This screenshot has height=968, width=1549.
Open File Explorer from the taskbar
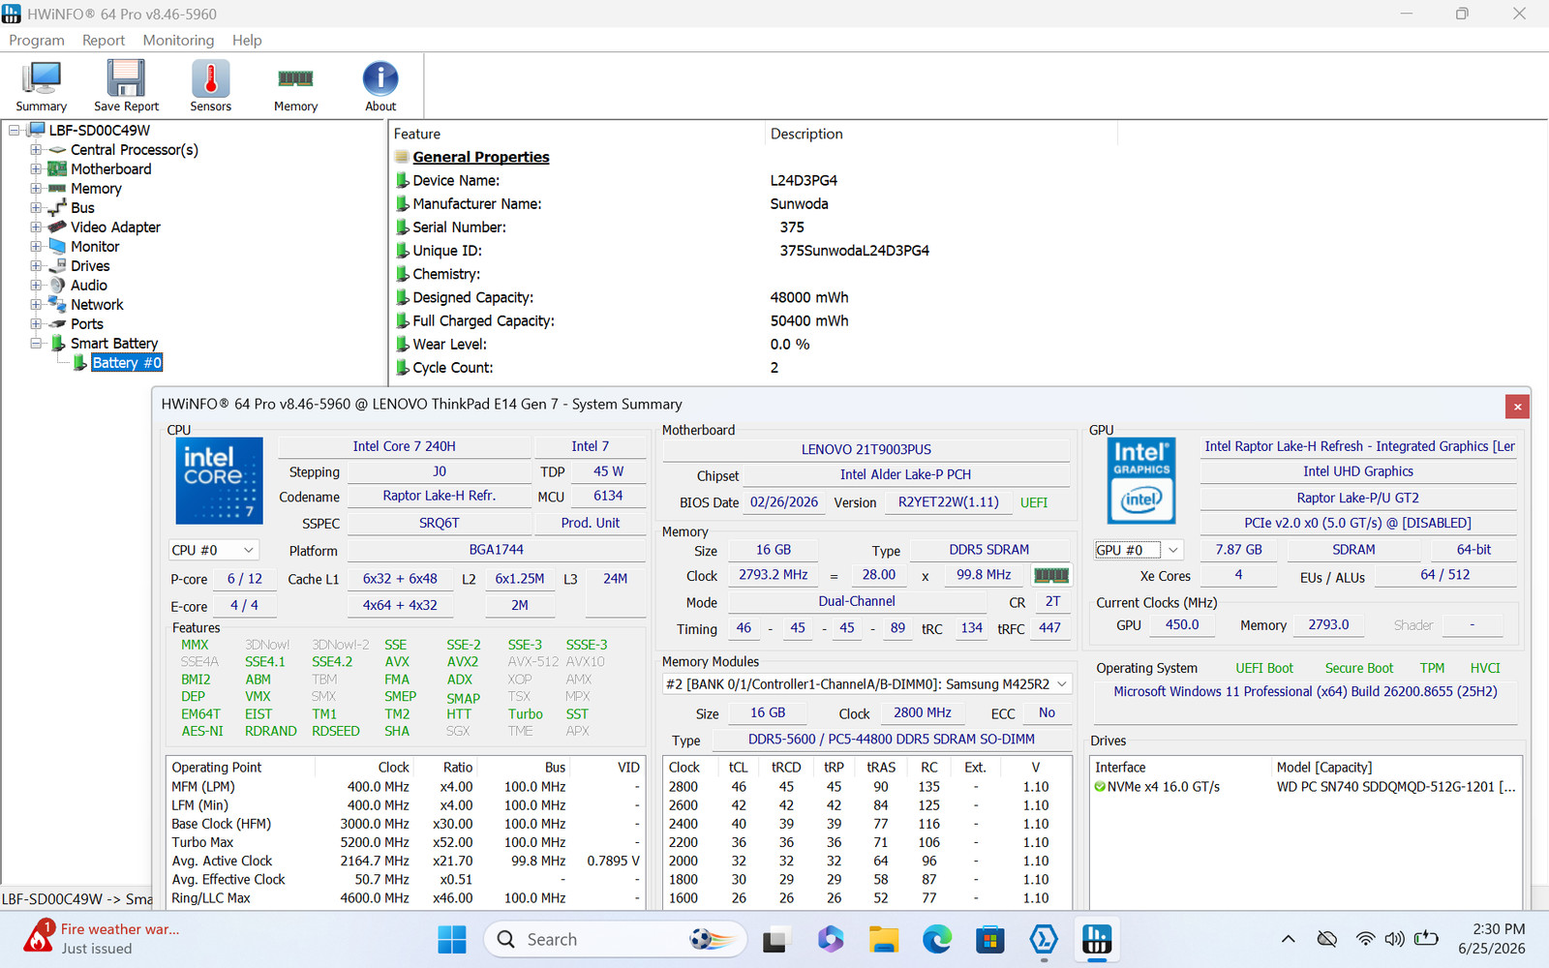point(883,939)
